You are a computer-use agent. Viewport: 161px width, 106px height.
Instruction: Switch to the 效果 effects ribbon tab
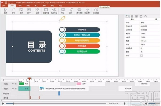tap(44, 6)
